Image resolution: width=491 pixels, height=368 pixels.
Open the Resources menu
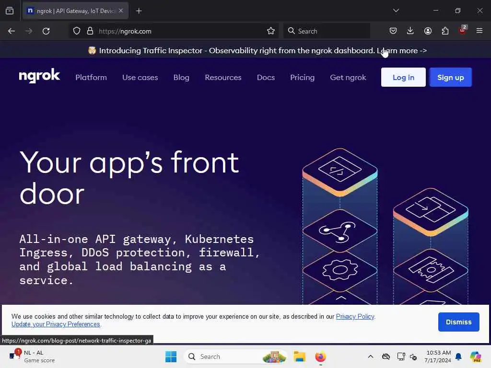(223, 77)
